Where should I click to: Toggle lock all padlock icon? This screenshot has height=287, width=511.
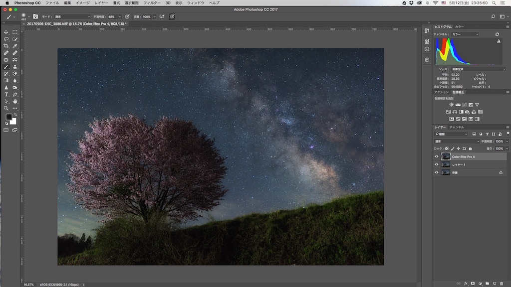coord(470,148)
